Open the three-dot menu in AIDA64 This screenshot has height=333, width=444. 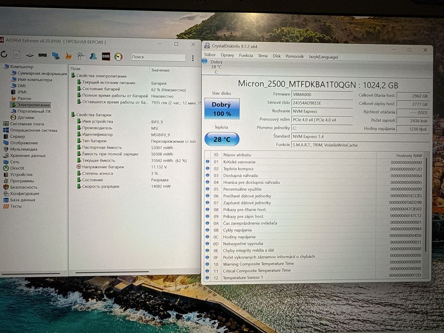click(193, 58)
